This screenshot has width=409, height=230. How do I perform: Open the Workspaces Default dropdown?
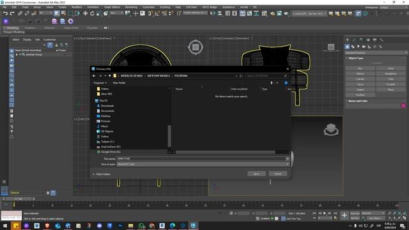[x=394, y=8]
